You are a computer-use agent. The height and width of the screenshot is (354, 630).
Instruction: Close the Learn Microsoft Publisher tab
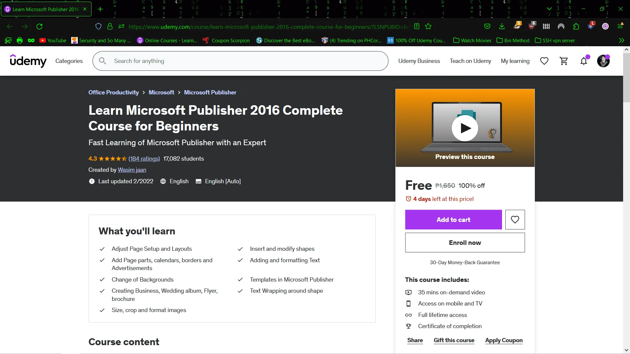[x=85, y=9]
